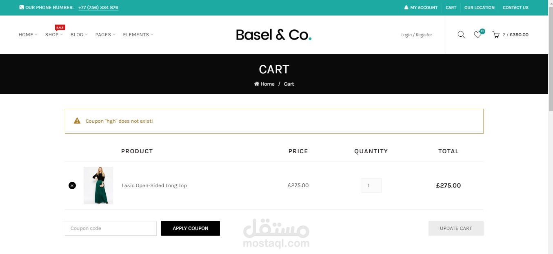Click the phone icon in top bar
Image resolution: width=553 pixels, height=254 pixels.
coord(22,7)
